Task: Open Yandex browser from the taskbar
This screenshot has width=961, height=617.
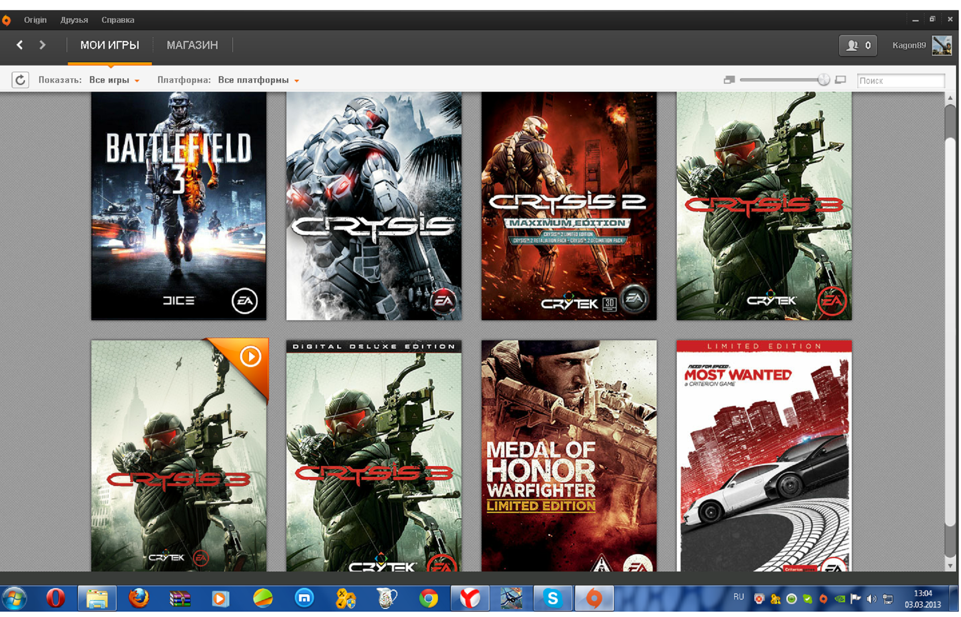Action: (470, 598)
